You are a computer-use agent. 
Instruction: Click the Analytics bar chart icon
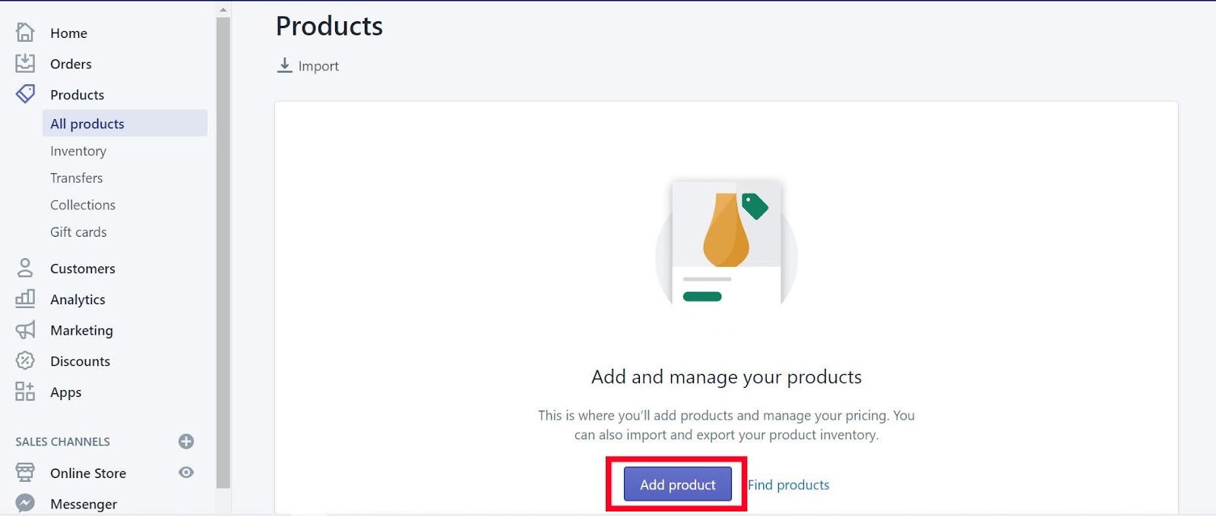(25, 299)
